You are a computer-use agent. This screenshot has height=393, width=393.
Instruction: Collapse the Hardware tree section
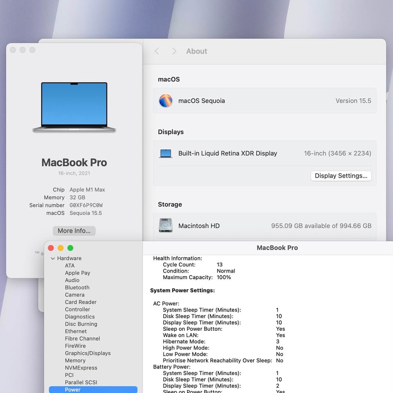coord(53,258)
